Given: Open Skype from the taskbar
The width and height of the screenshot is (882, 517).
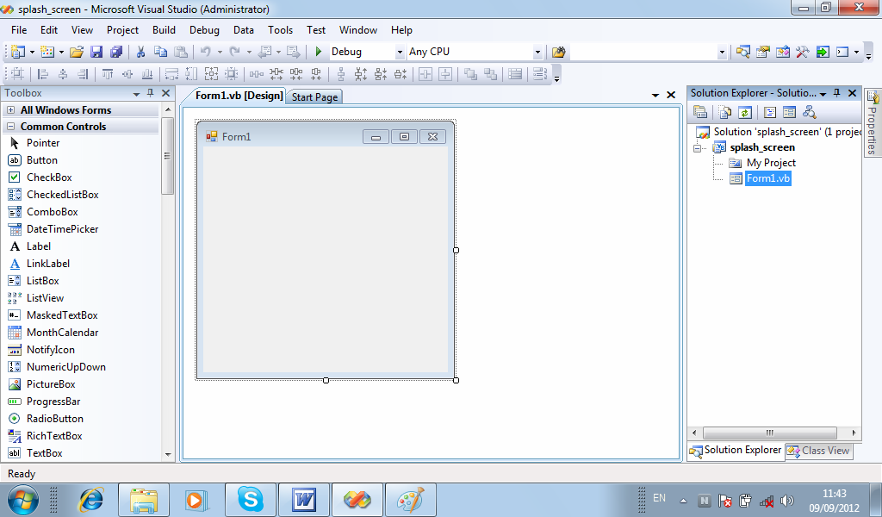Looking at the screenshot, I should tap(250, 498).
